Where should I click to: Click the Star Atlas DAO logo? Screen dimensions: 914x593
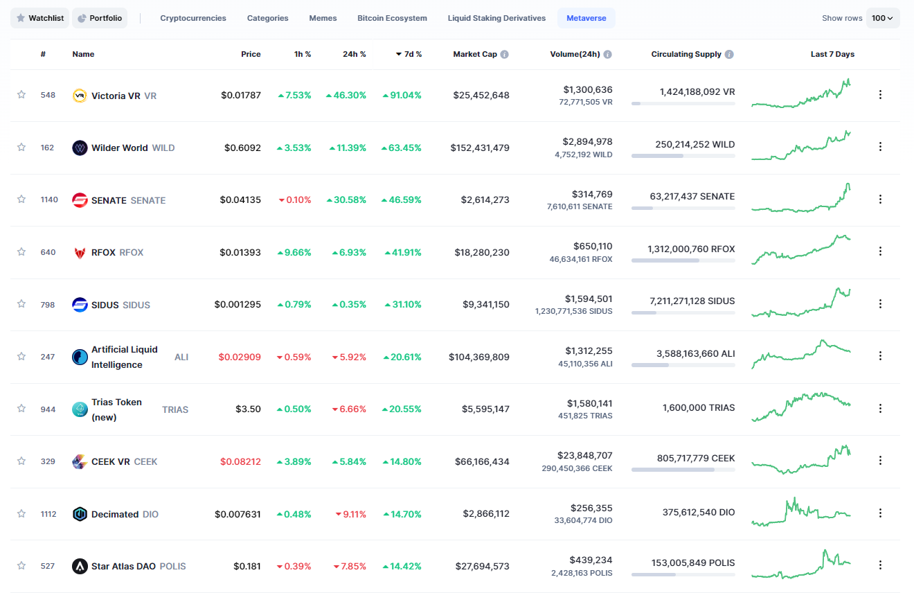[x=80, y=566]
